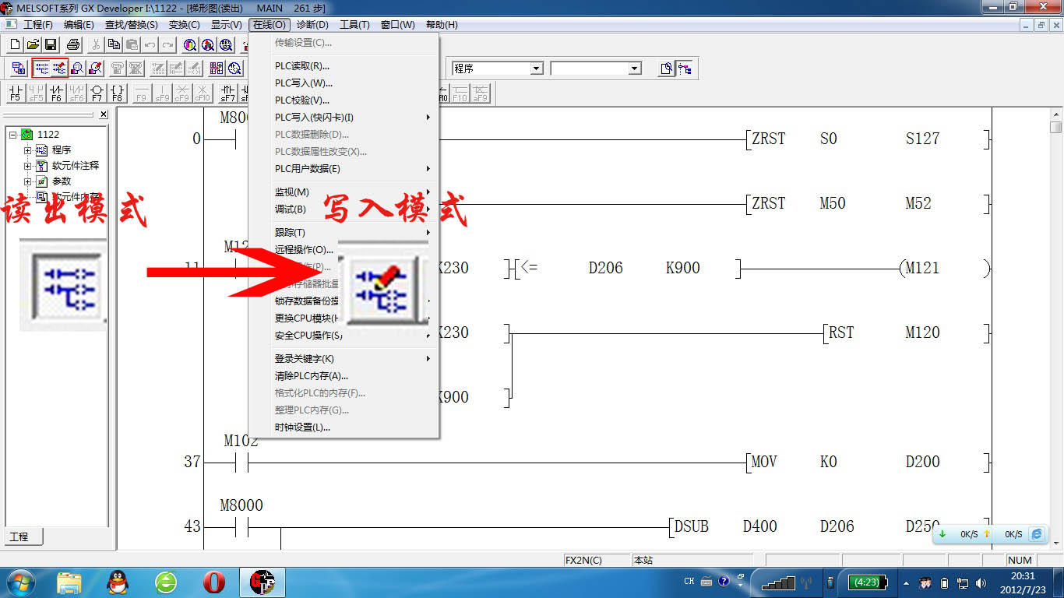Click the 工程 tab at panel bottom
Screen dimensions: 1064x598
(x=19, y=536)
